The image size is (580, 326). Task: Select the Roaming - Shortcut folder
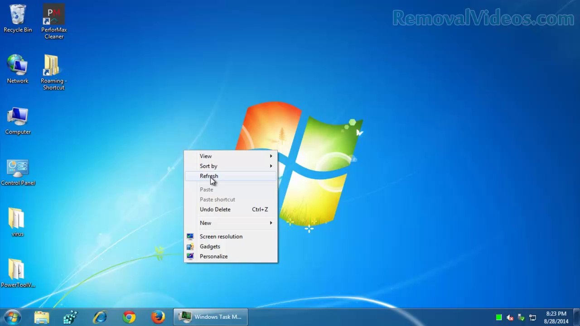[53, 72]
